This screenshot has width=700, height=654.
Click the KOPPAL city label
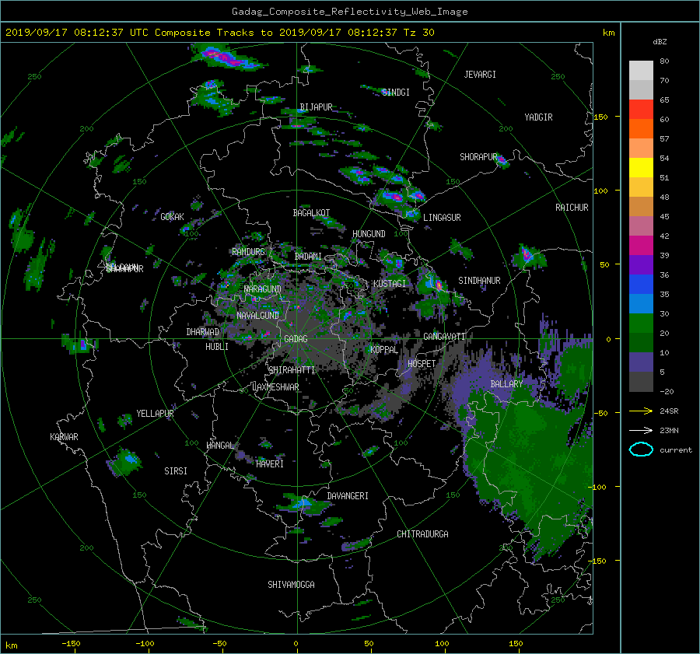(x=384, y=350)
